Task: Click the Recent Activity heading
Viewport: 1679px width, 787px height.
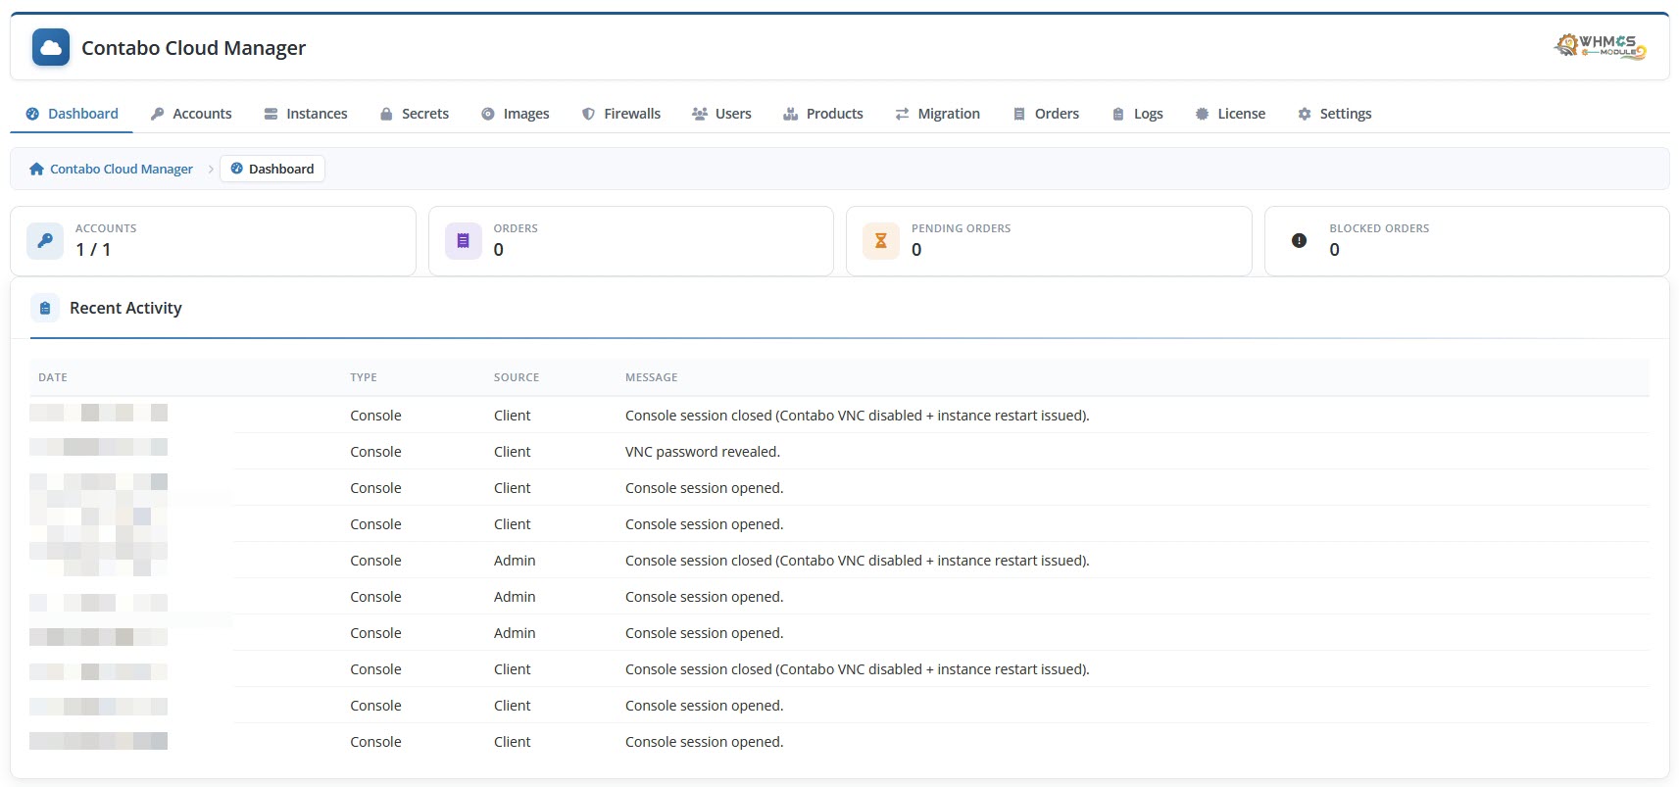Action: [125, 308]
